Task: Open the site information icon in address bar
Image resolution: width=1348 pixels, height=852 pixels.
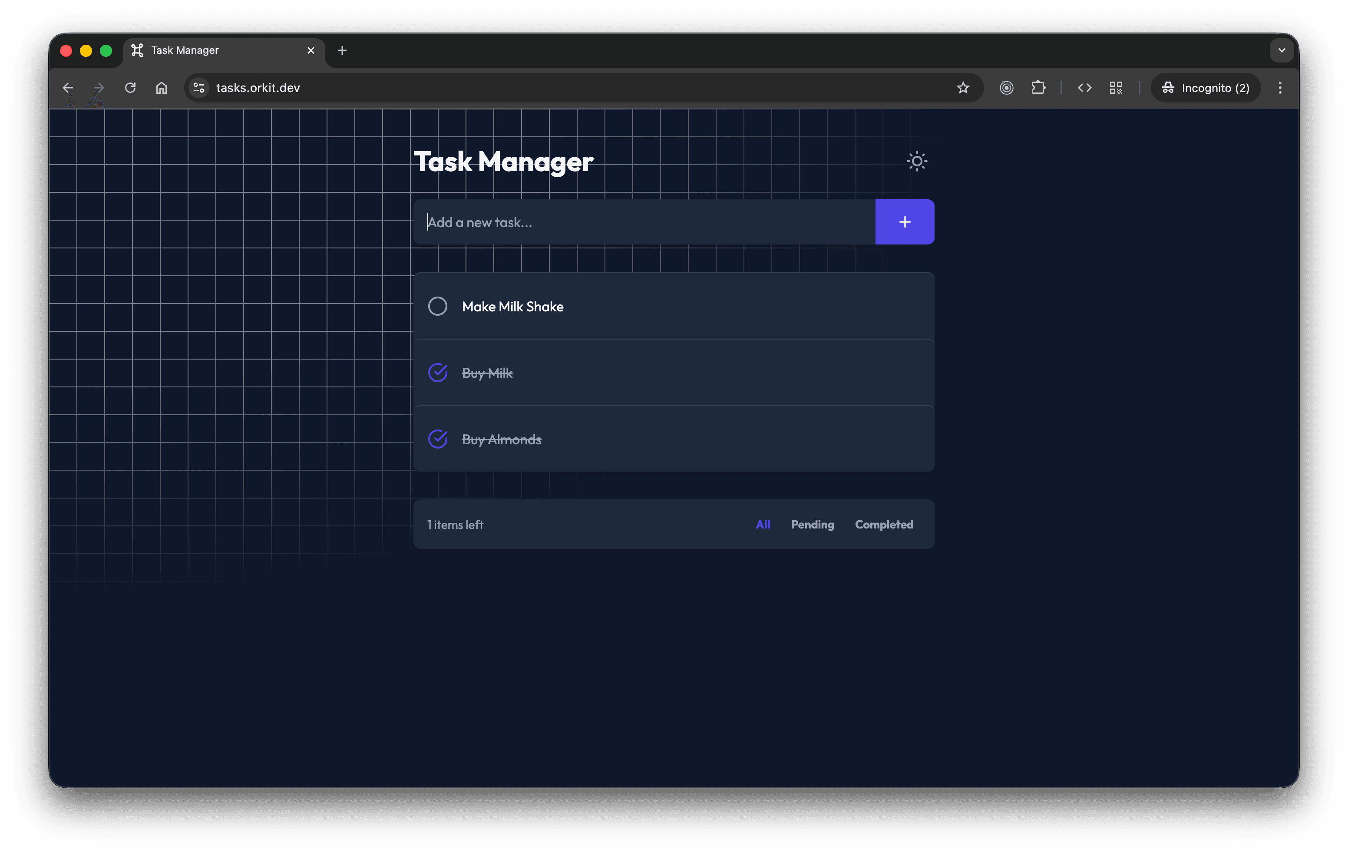Action: click(x=199, y=88)
